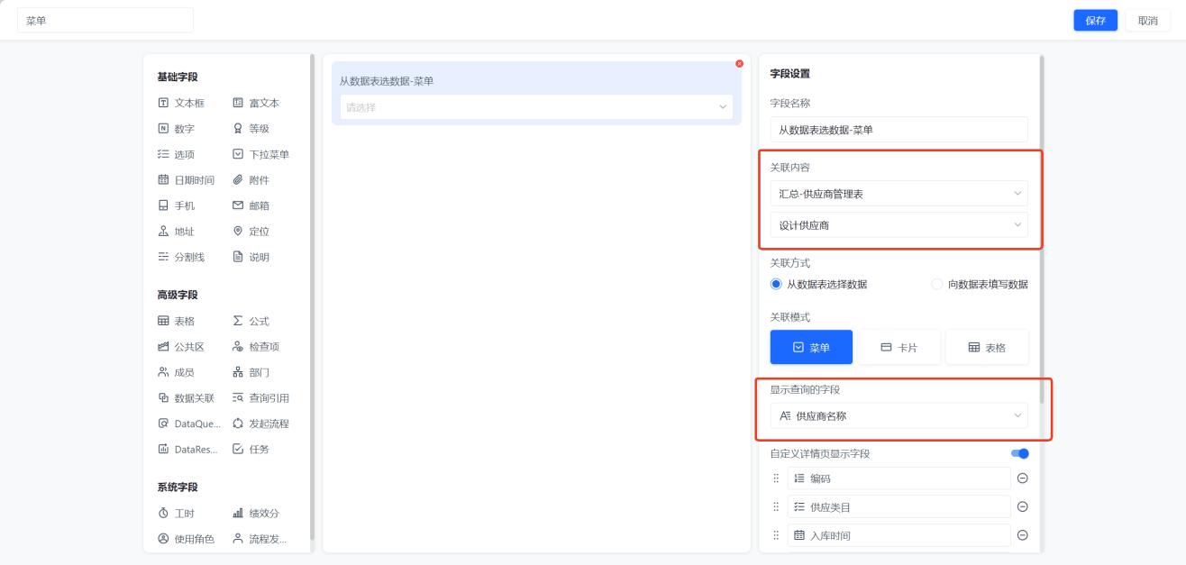
Task: Click the 取消 cancel button
Action: 1147,21
